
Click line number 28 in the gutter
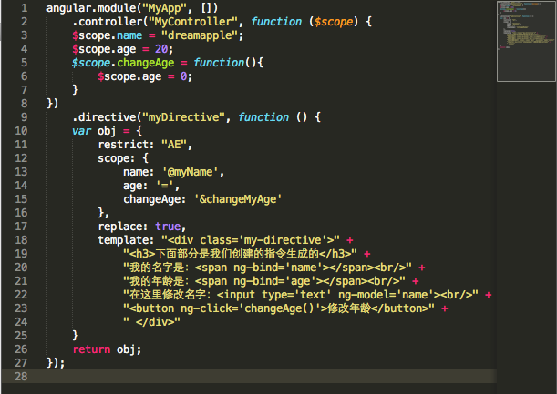pos(20,377)
